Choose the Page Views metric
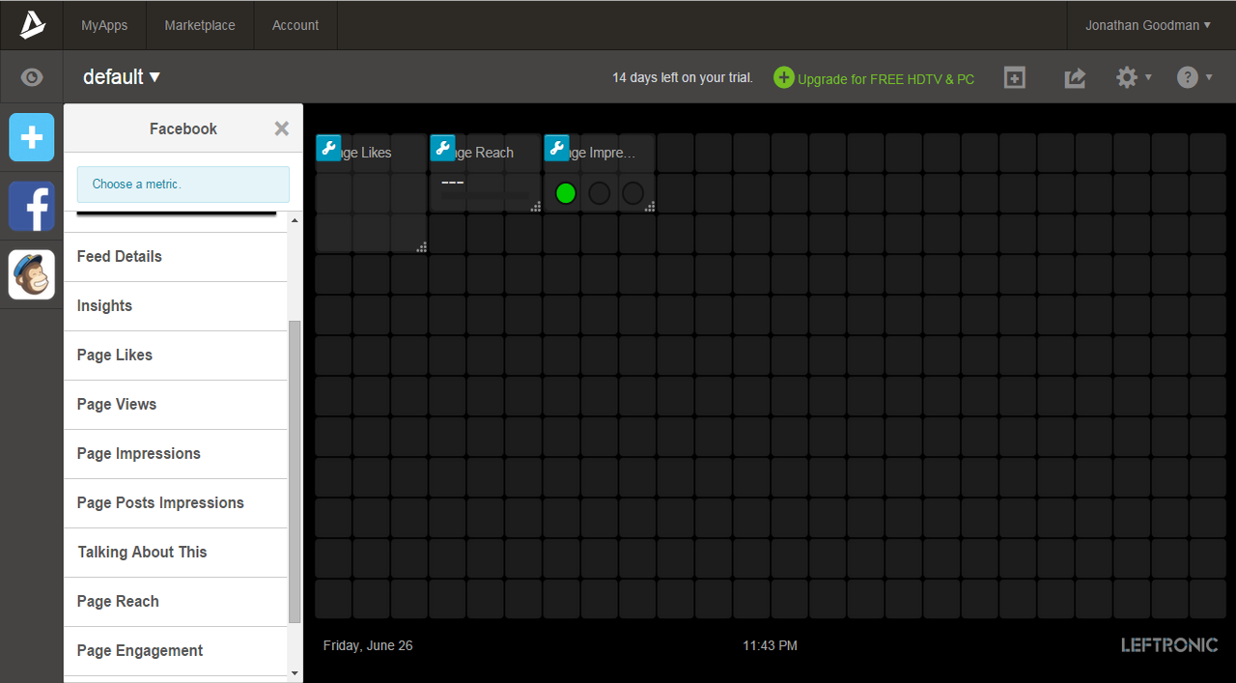 point(176,405)
